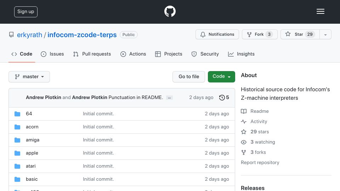This screenshot has height=191, width=340.
Task: Expand the Star lists dropdown arrow
Action: tap(325, 35)
